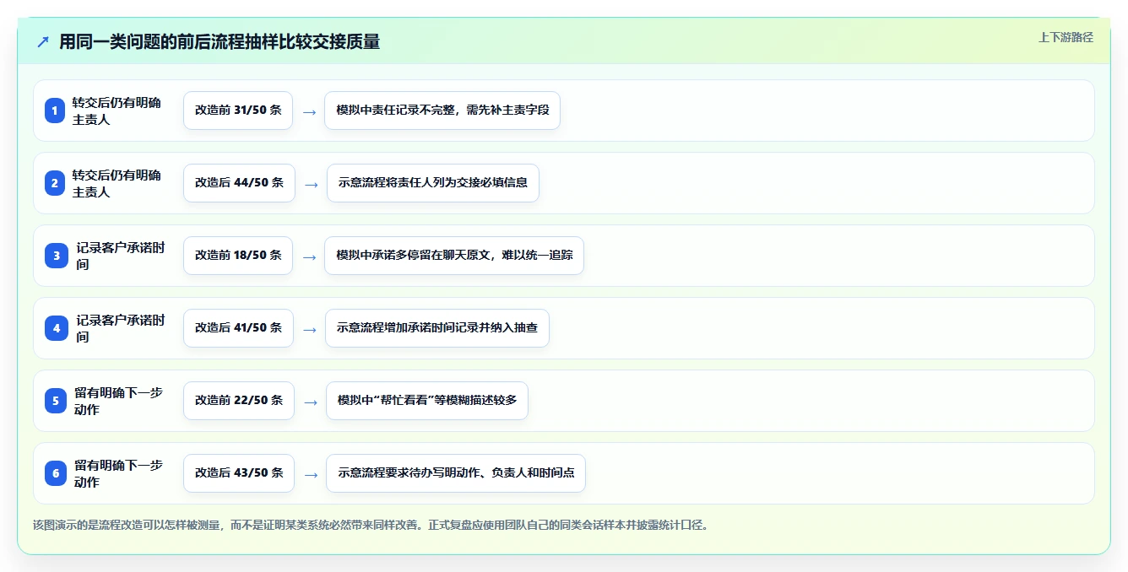Click the heading 用同一类问题的前后流程抽样比较交接质量
The width and height of the screenshot is (1128, 572).
pyautogui.click(x=220, y=41)
